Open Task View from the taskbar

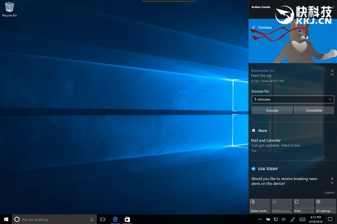click(x=103, y=219)
